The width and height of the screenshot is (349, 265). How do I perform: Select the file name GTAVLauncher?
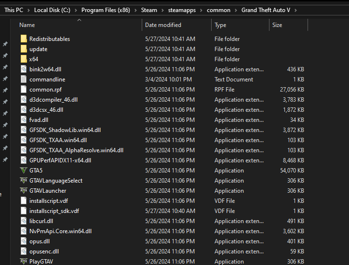pyautogui.click(x=48, y=191)
